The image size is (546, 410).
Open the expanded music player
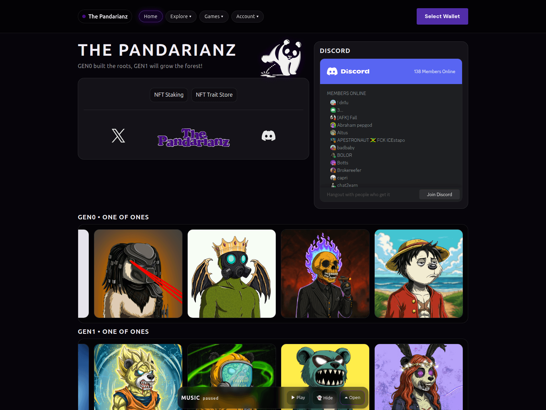(352, 398)
